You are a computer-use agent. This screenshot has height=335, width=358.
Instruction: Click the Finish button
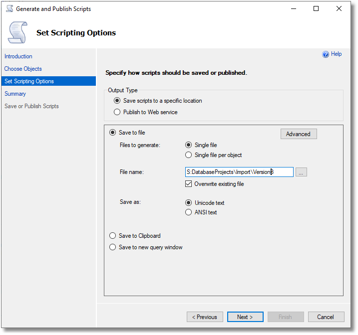(286, 317)
